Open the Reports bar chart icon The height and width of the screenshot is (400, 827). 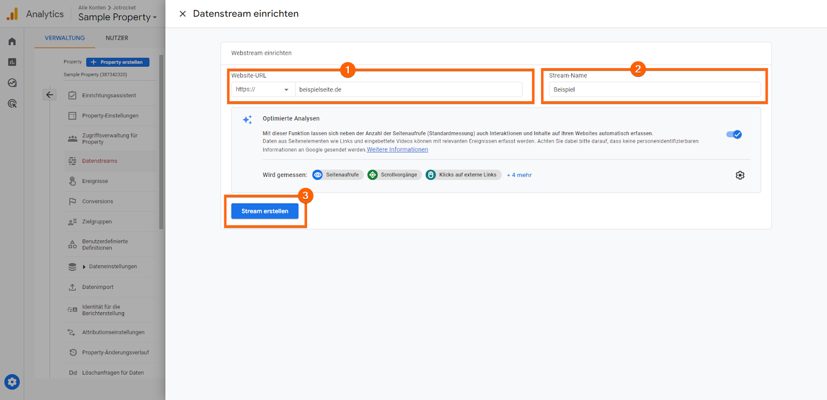[x=12, y=62]
